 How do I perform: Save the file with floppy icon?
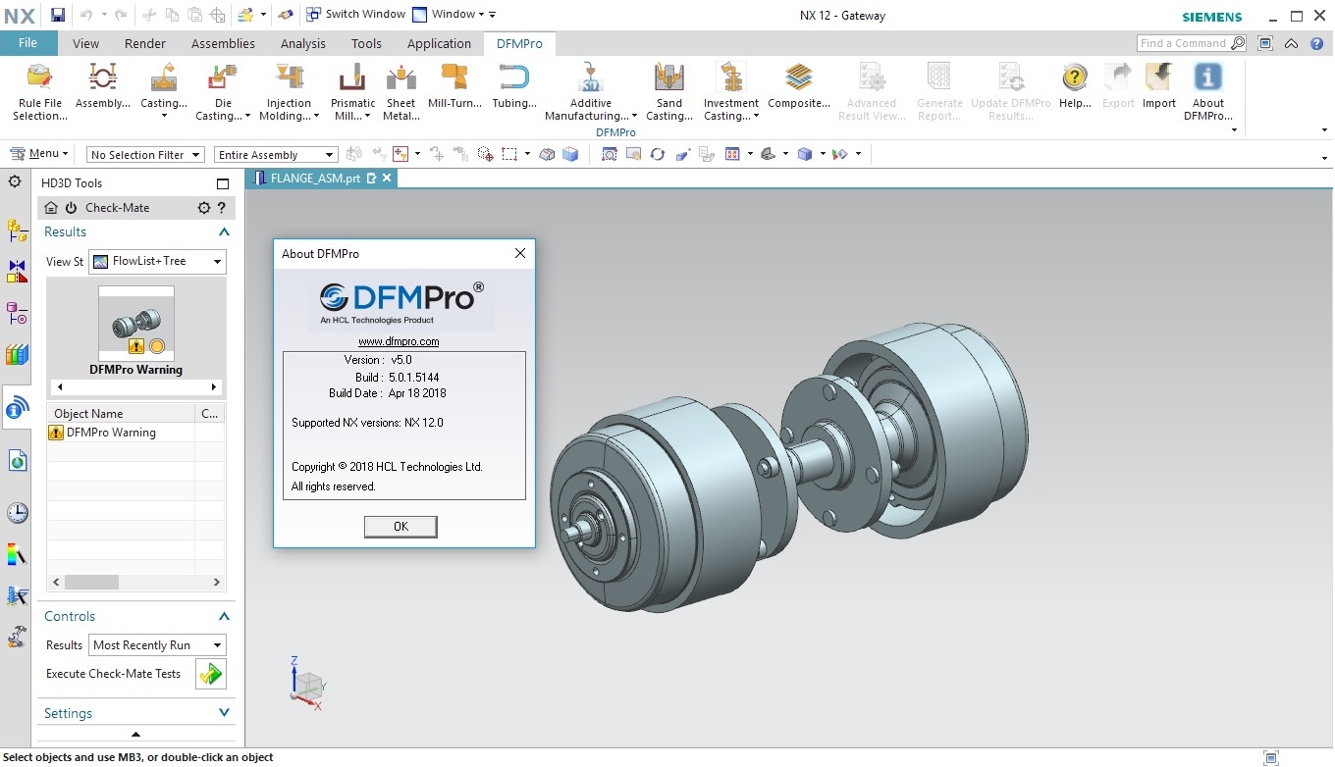tap(58, 15)
